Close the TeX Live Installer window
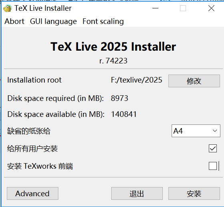Screen dimensions: 224x207 point(211,8)
